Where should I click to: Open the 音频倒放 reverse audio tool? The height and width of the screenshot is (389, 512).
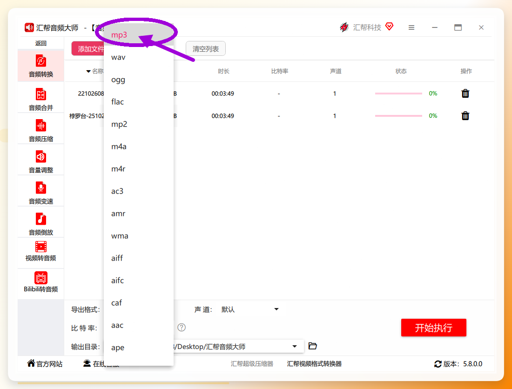coord(41,224)
